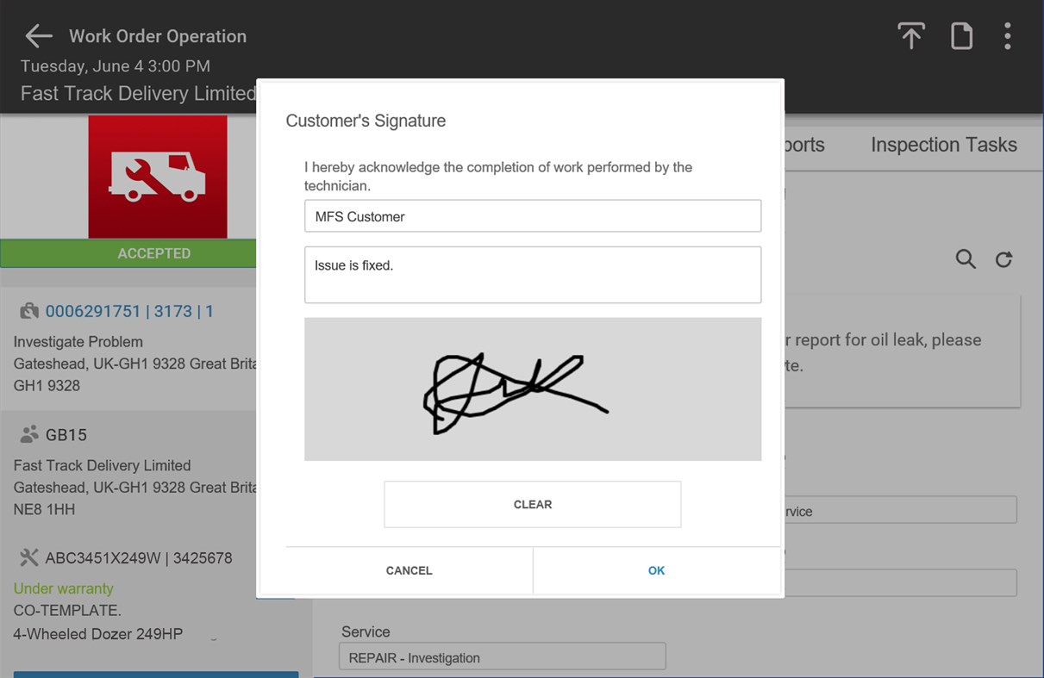Confirm the signature with OK

[x=656, y=570]
